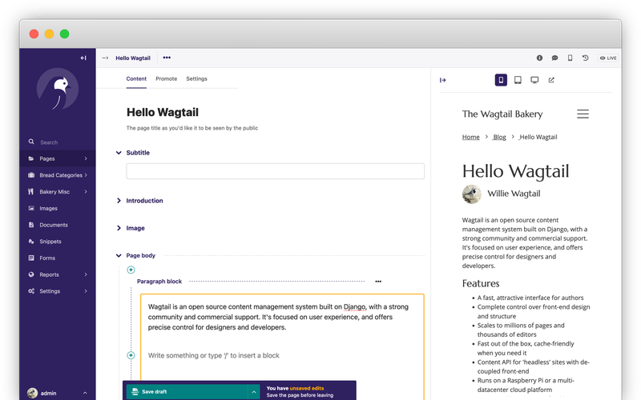Image resolution: width=641 pixels, height=400 pixels.
Task: Open preview in new tab icon
Action: click(551, 80)
